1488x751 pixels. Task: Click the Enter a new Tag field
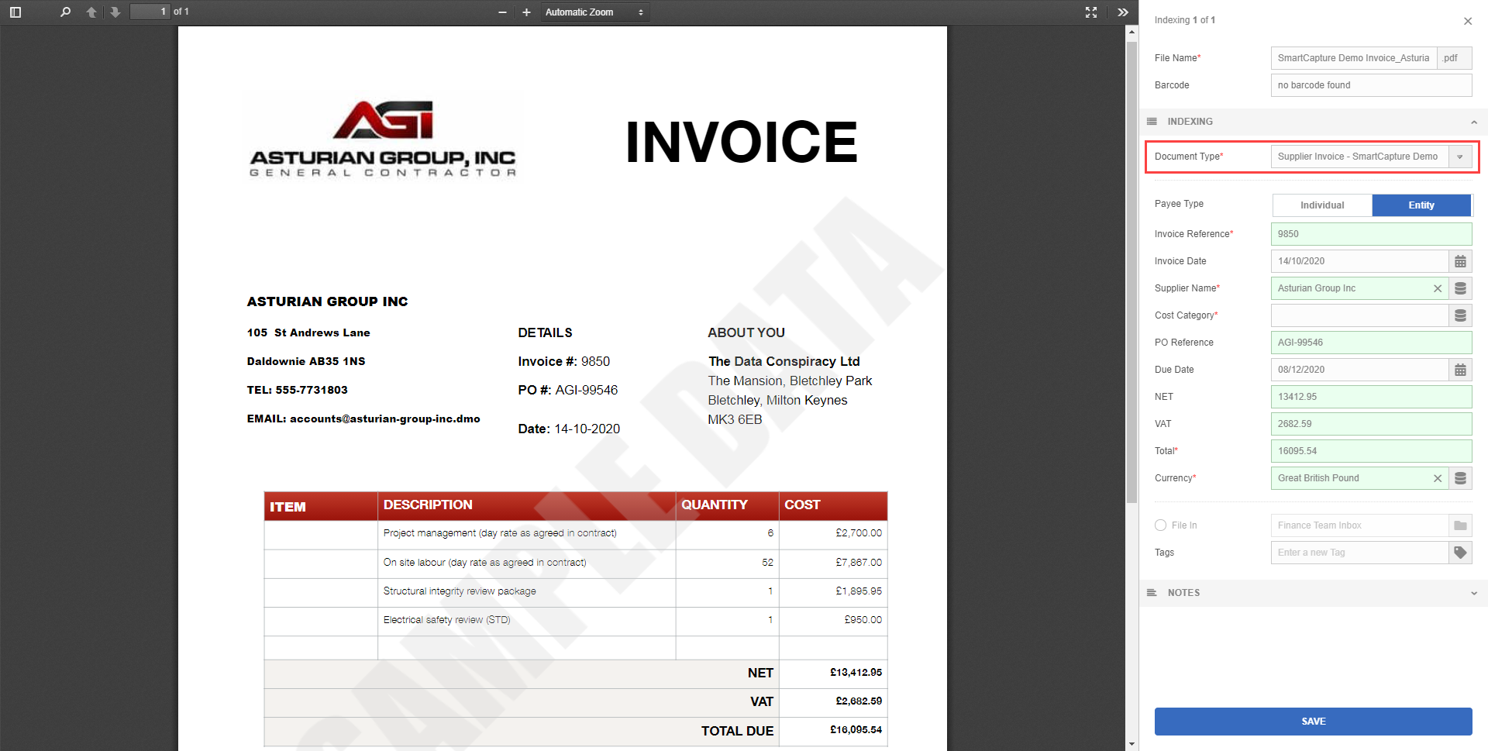click(1359, 553)
